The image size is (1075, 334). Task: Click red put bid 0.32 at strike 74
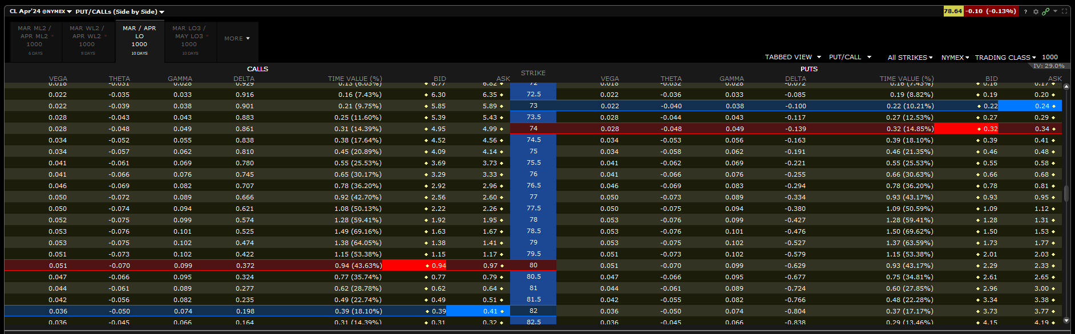click(966, 129)
